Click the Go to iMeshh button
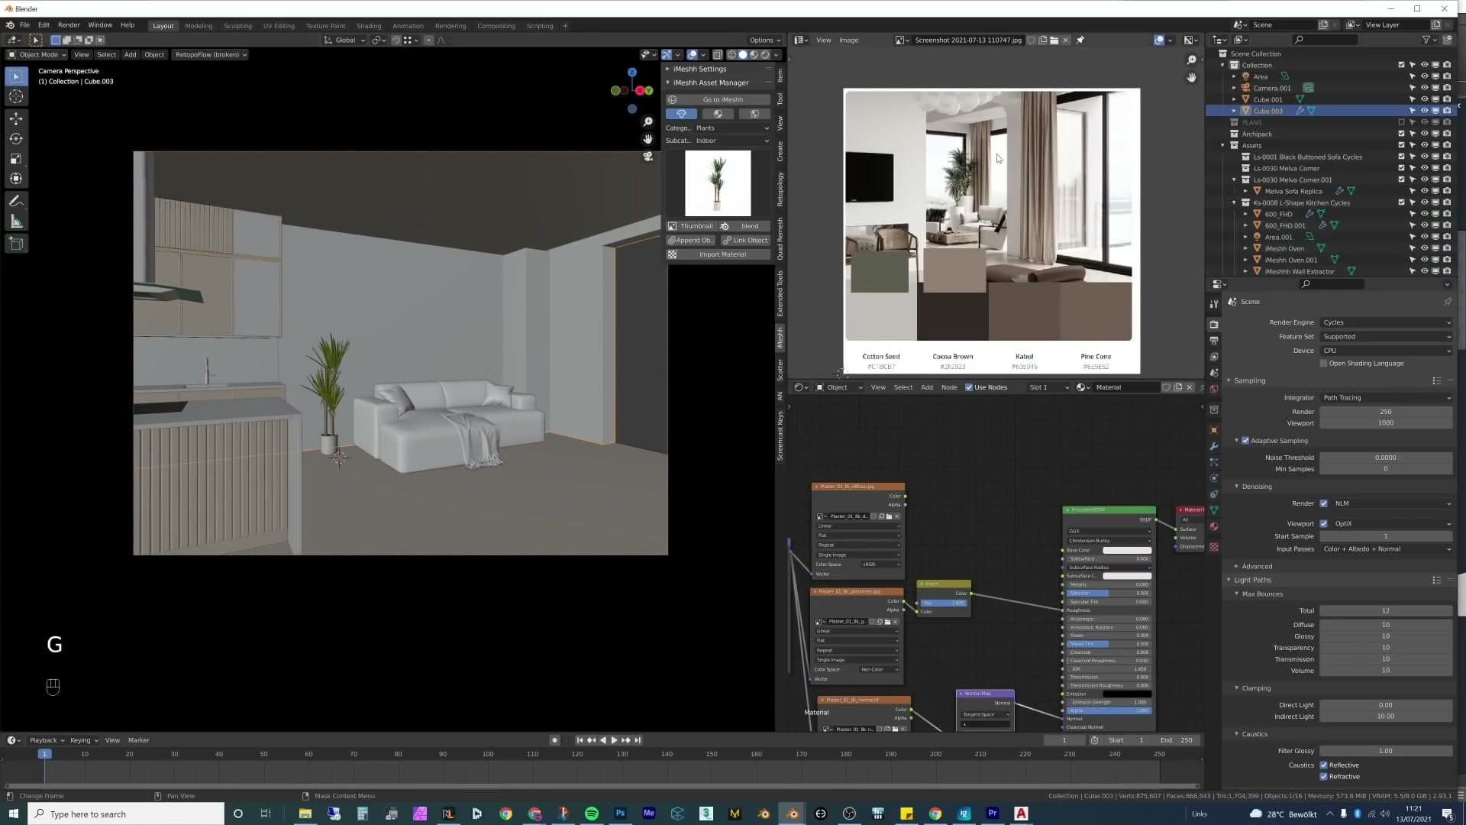The image size is (1466, 825). click(x=718, y=100)
